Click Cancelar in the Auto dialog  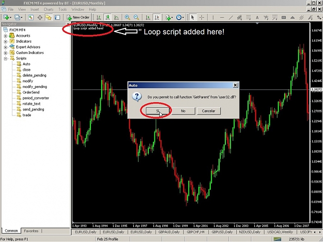pyautogui.click(x=208, y=111)
